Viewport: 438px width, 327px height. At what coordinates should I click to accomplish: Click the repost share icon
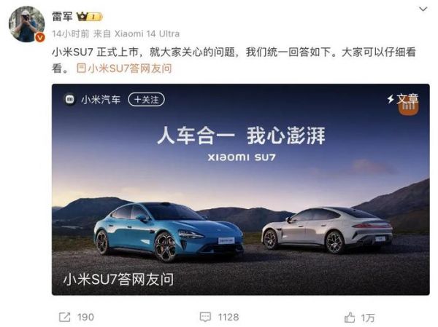64,318
